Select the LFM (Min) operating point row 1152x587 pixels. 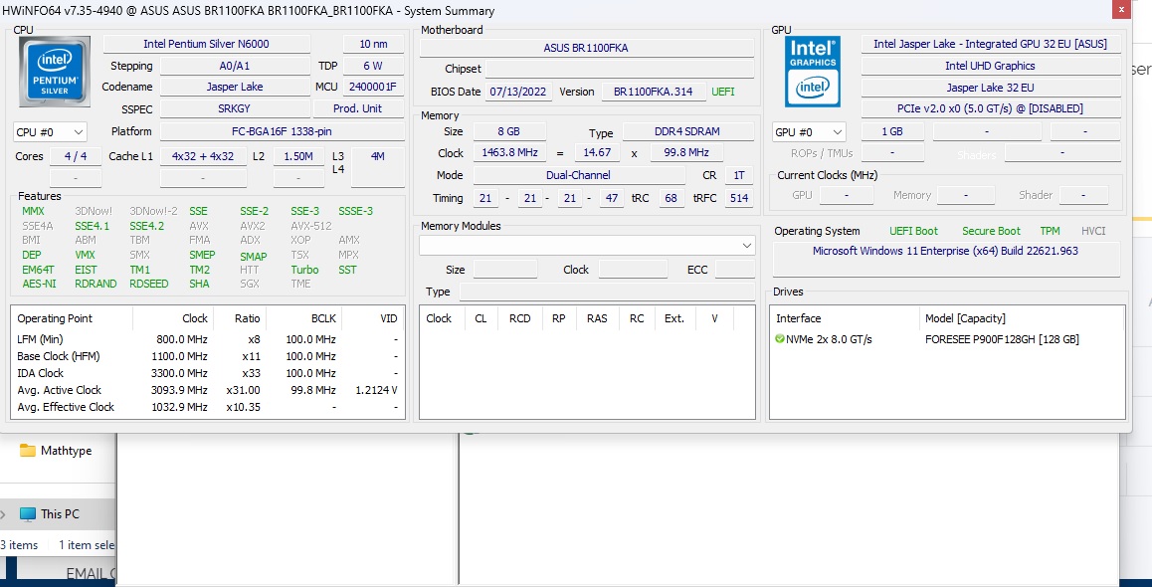[x=208, y=339]
